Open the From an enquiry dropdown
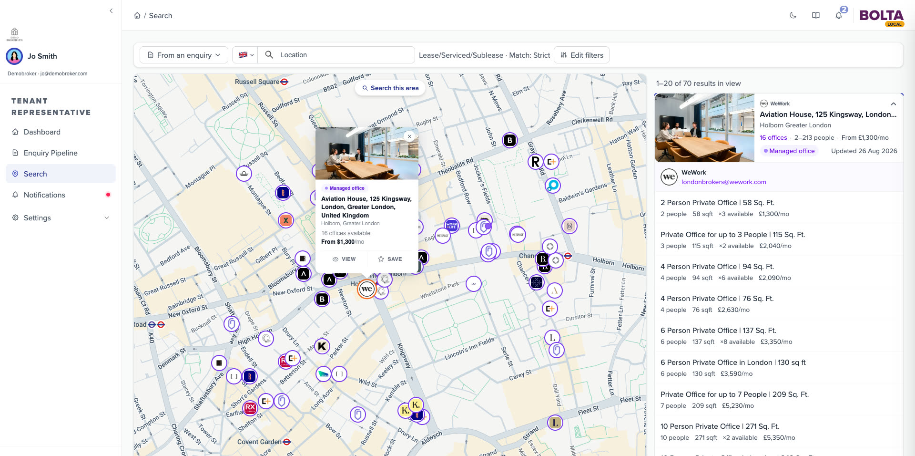The width and height of the screenshot is (915, 456). [x=184, y=55]
